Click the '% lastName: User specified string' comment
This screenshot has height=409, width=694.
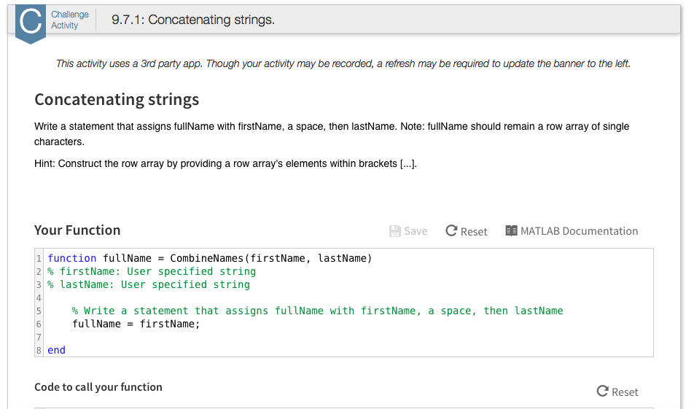[x=149, y=284]
